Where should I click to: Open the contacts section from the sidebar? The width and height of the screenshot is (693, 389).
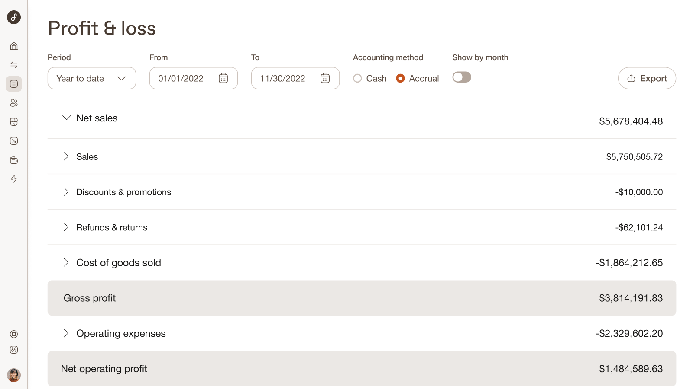(13, 103)
